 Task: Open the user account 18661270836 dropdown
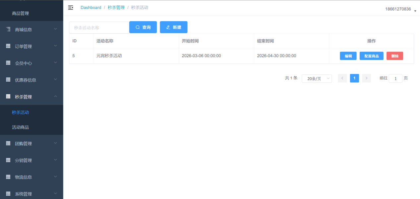(400, 9)
